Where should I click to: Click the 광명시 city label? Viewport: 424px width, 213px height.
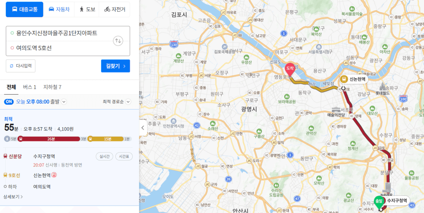249,109
